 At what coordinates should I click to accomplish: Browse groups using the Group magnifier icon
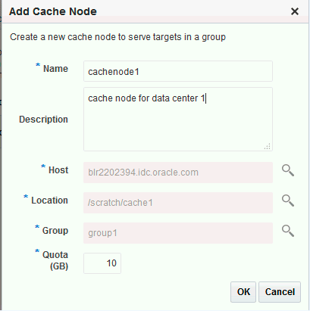pos(288,231)
